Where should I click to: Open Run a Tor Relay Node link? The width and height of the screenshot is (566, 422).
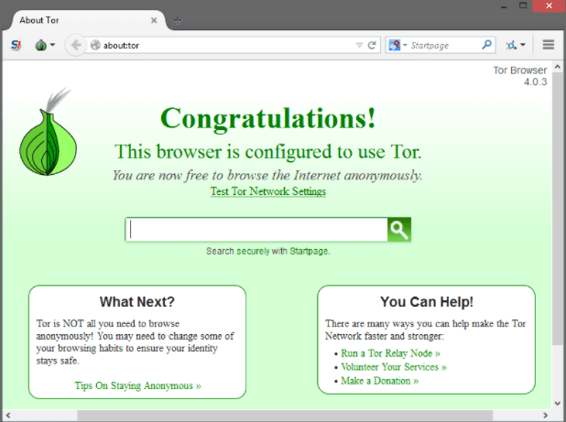click(x=390, y=353)
